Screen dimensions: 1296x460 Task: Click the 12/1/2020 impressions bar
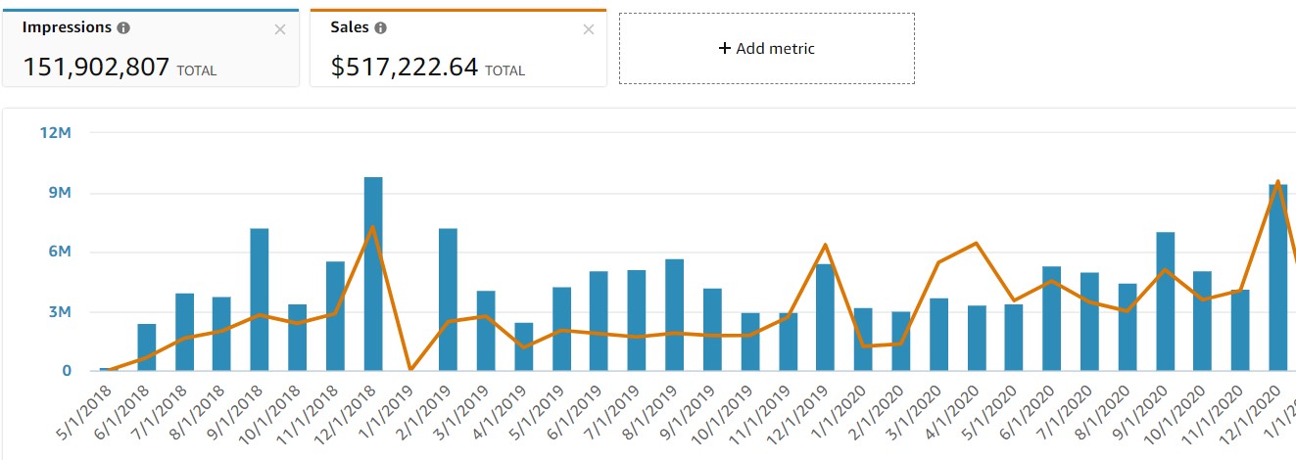1278,277
